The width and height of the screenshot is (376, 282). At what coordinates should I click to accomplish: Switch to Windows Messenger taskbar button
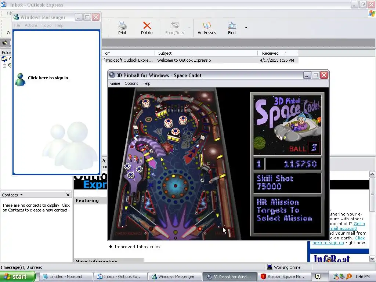tap(174, 276)
